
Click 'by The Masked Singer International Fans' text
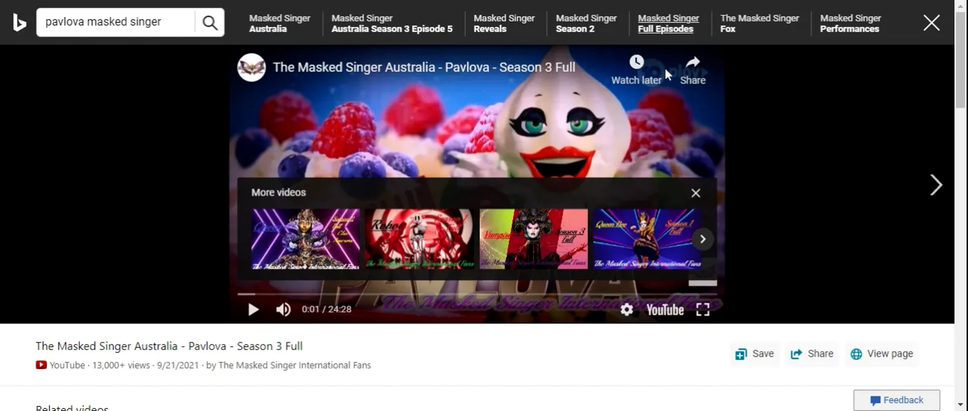pos(288,365)
